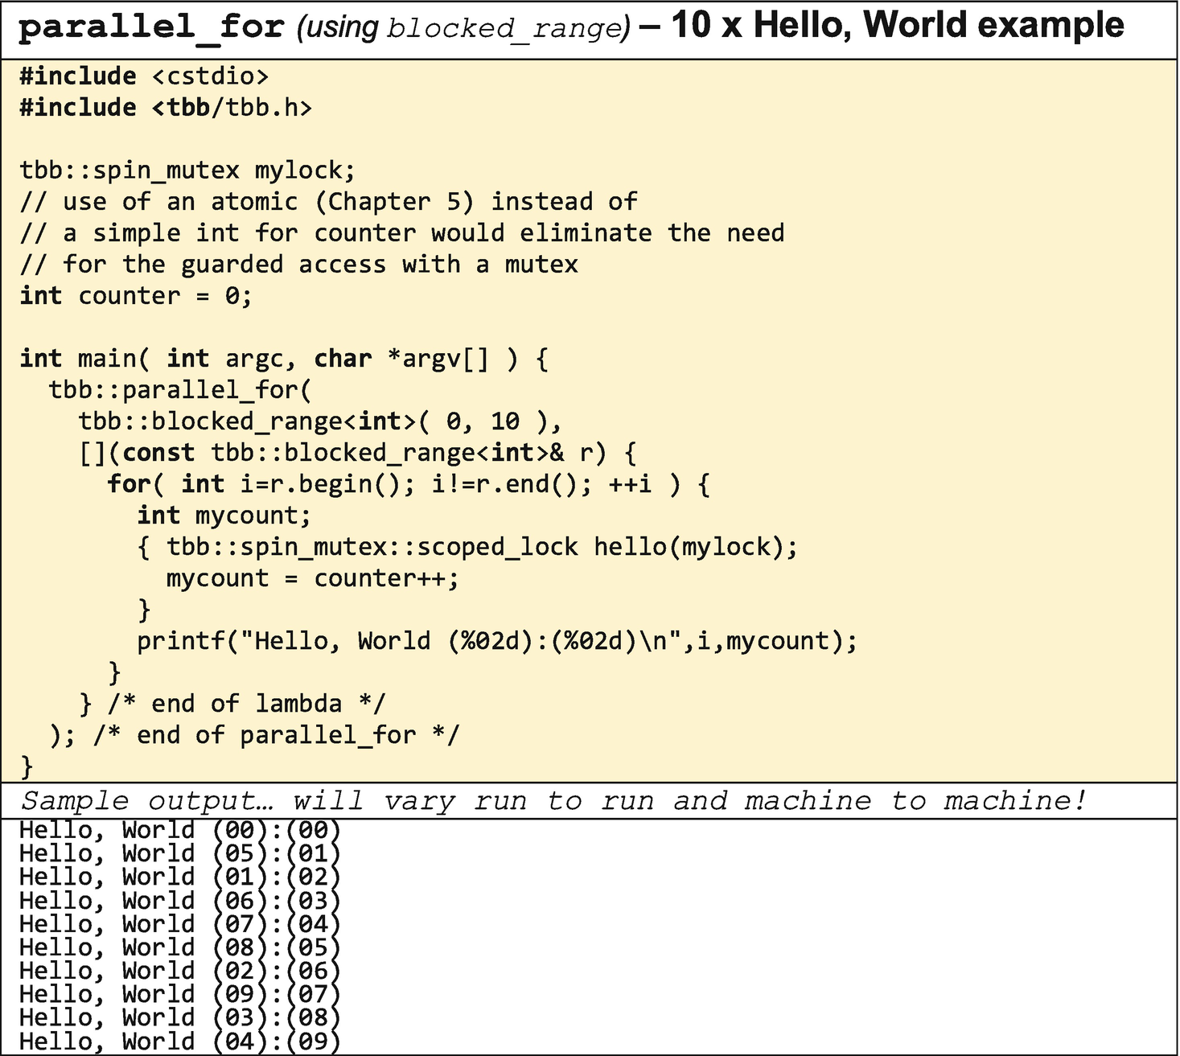Screen dimensions: 1180x1056
Task: Click the line "int mycount;"
Action: pos(224,516)
